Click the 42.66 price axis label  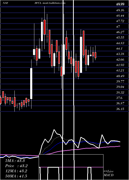pos(120,59)
